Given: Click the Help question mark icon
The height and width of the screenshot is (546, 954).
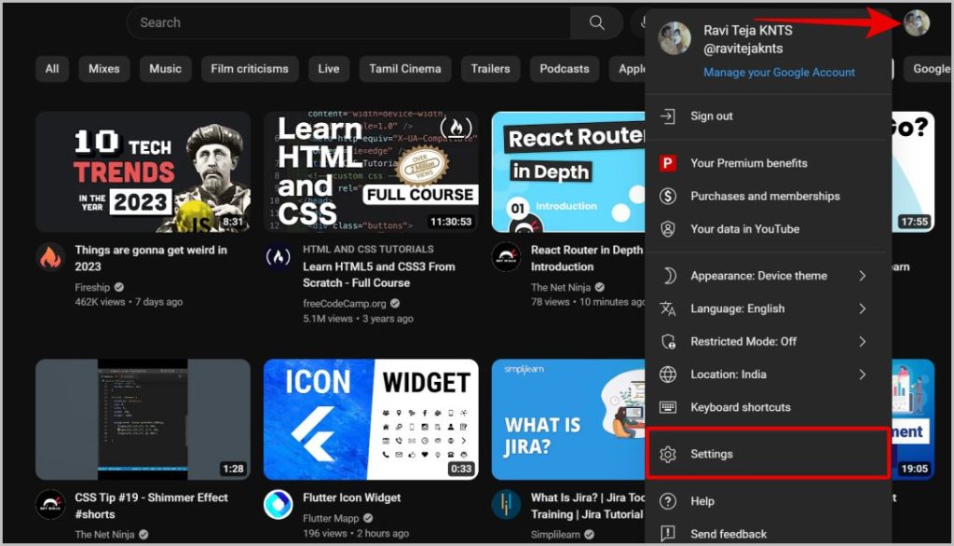Looking at the screenshot, I should [667, 501].
